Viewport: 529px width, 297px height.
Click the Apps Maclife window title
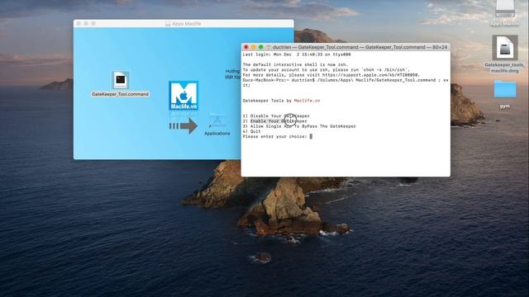coord(186,24)
